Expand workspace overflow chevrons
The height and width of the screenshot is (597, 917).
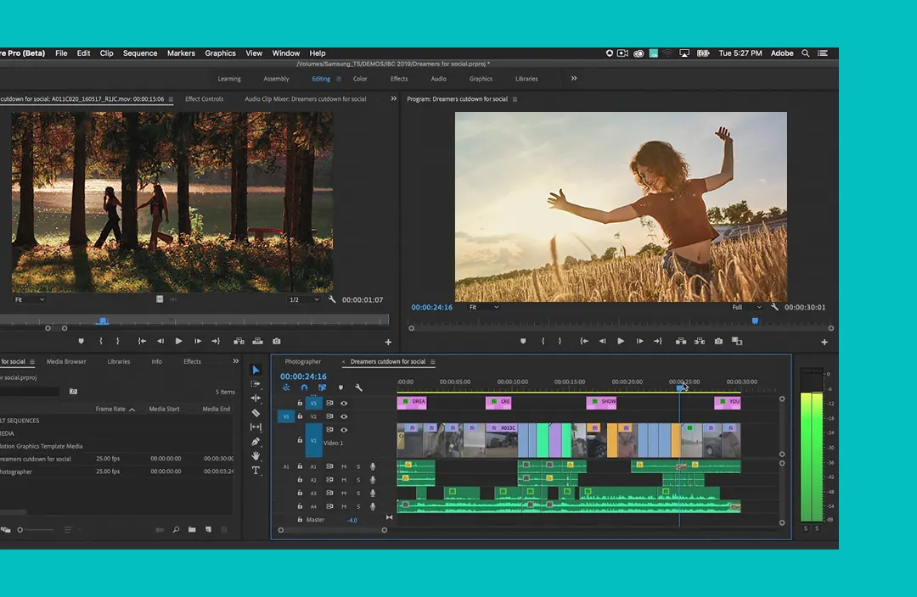[574, 78]
